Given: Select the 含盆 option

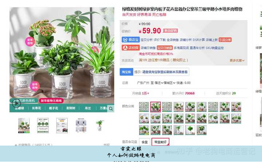Looking at the screenshot, I should [x=144, y=142].
